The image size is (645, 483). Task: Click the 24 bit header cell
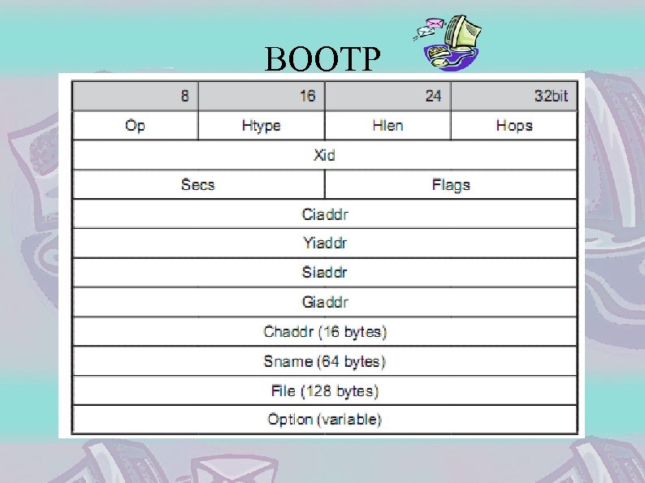tap(387, 96)
